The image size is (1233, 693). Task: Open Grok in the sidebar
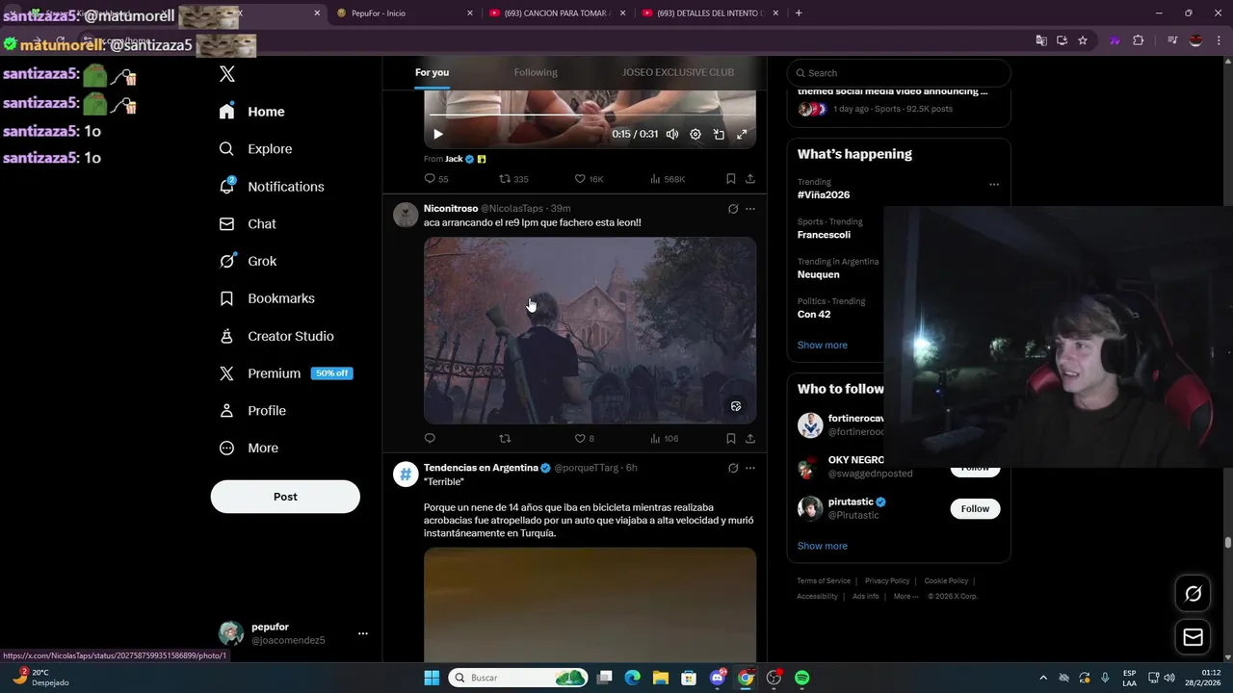tap(248, 261)
